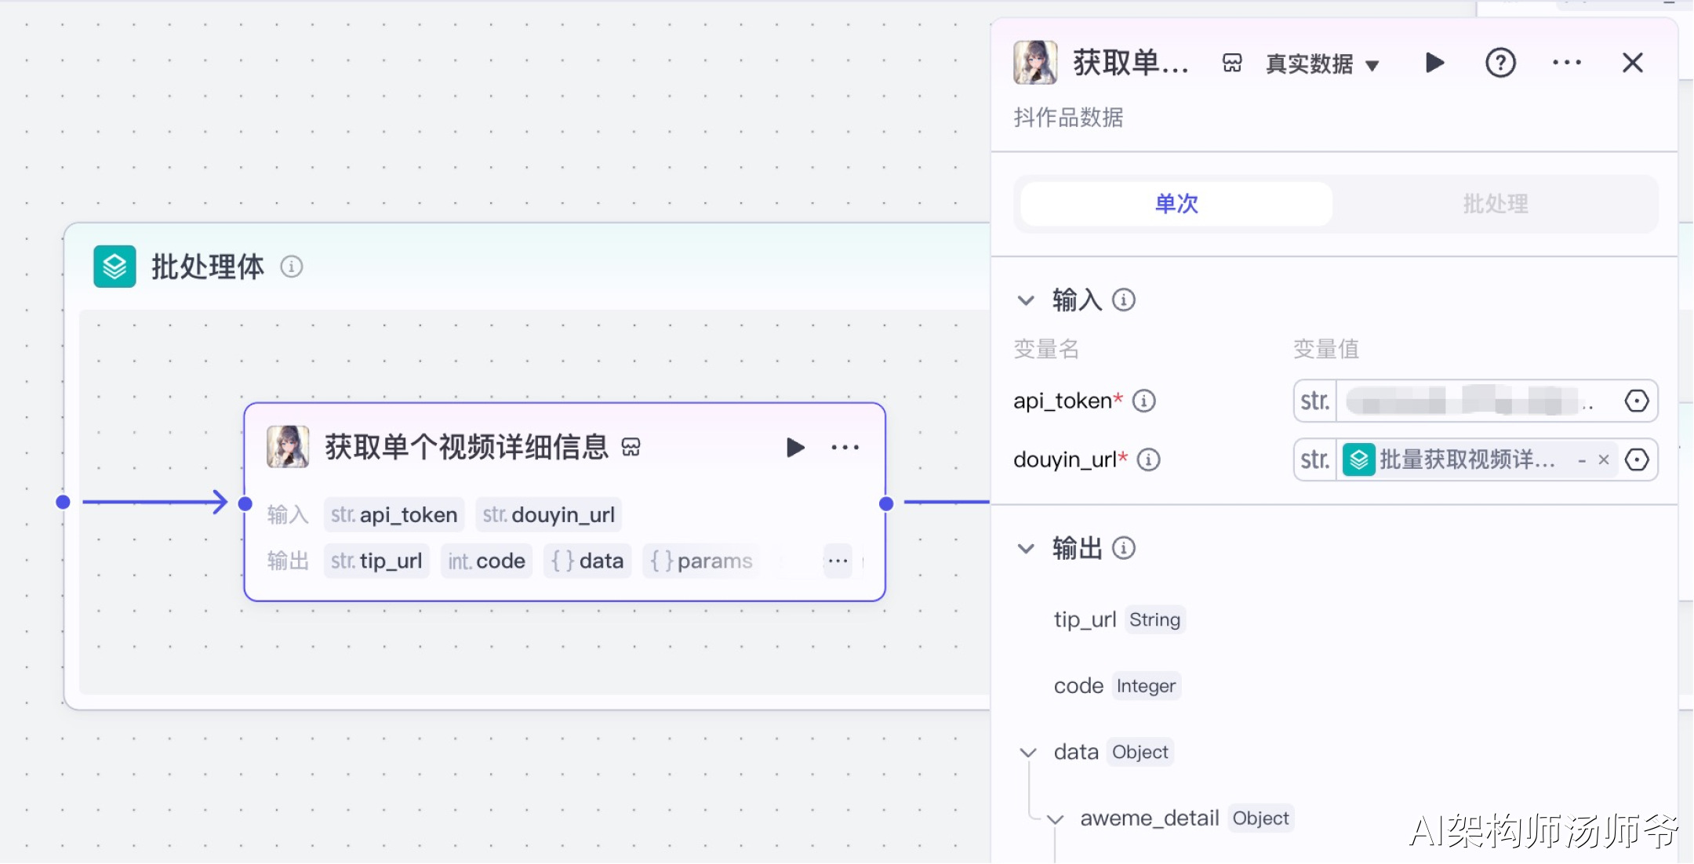1694x864 pixels.
Task: Collapse the 输入 section
Action: pyautogui.click(x=1026, y=300)
